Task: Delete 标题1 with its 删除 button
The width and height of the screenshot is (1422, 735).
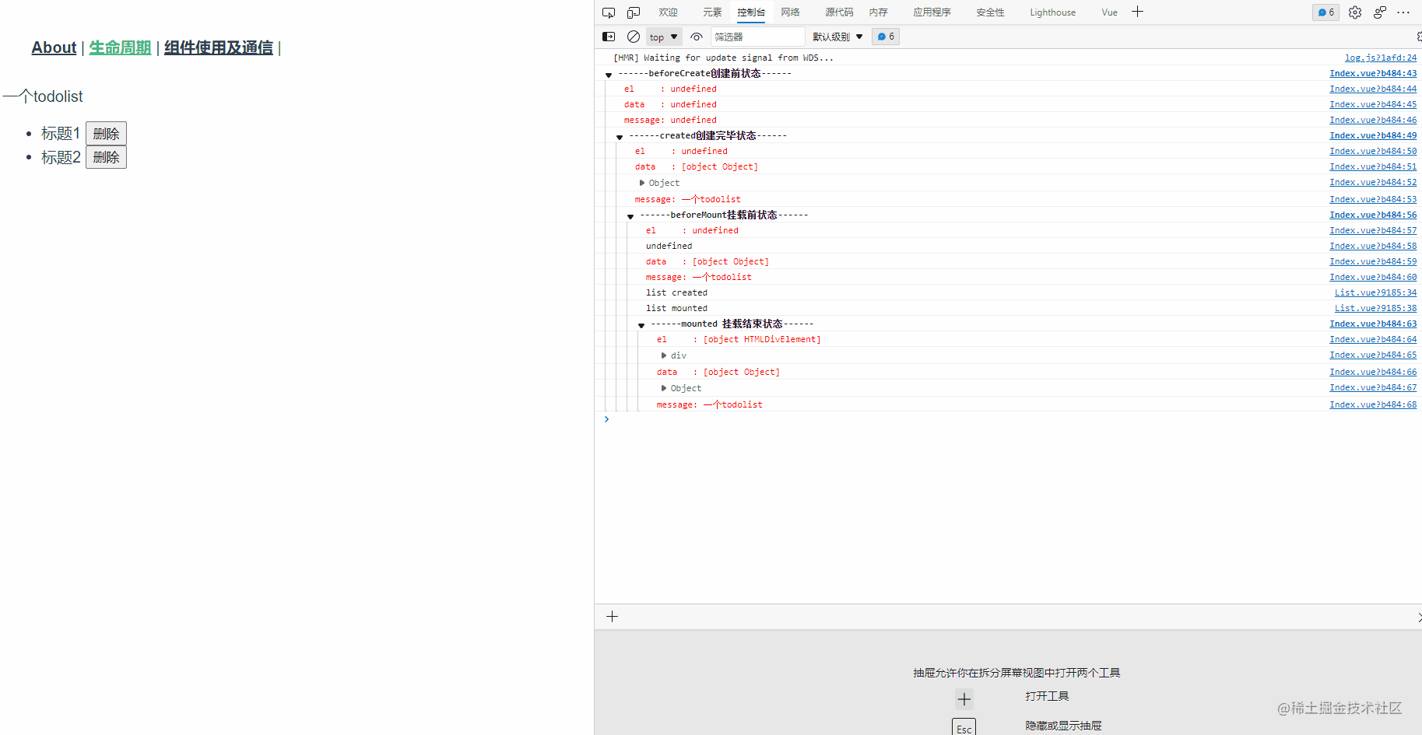Action: click(106, 134)
